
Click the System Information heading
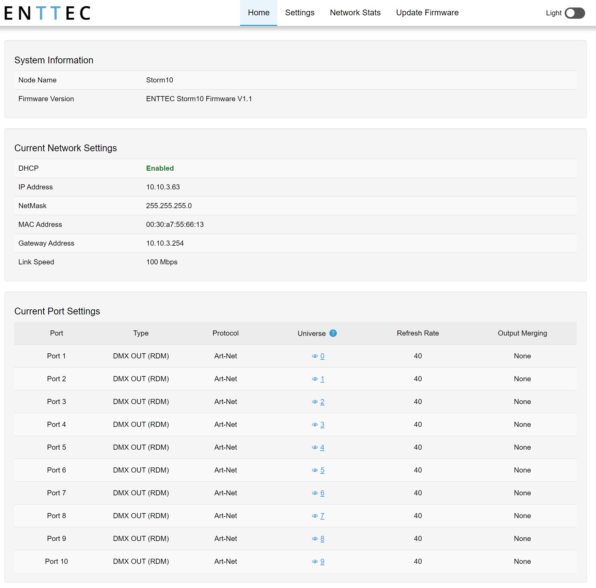tap(54, 60)
